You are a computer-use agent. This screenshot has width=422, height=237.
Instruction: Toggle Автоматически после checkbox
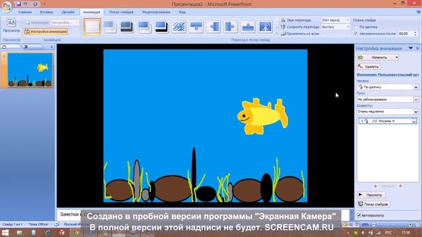(x=356, y=34)
